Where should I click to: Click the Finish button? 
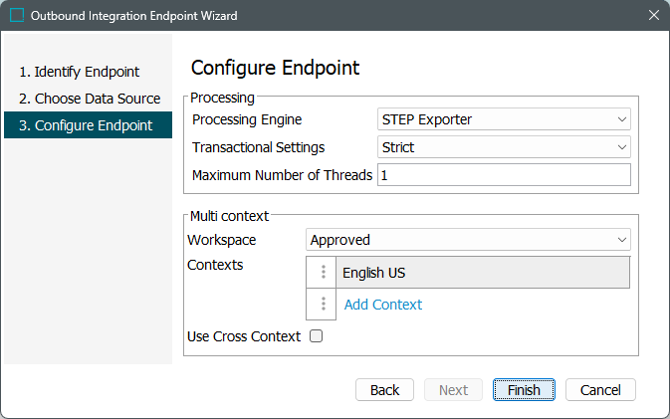(x=524, y=389)
